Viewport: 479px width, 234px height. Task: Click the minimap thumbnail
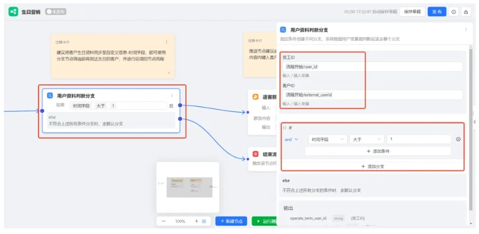188,187
